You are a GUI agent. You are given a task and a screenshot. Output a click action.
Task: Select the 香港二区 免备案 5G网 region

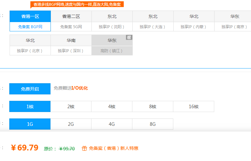(x=71, y=21)
